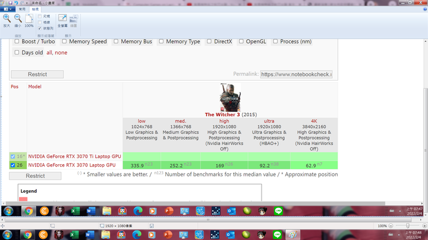428x240 pixels.
Task: Click the Paint zoom in (放大) tool
Action: click(7, 21)
